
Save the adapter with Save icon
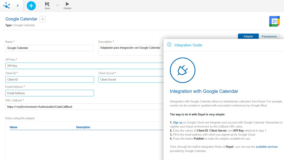tap(47, 6)
